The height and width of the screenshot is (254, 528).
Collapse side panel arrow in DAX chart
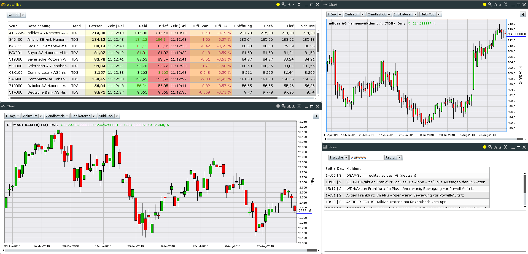coord(316,116)
